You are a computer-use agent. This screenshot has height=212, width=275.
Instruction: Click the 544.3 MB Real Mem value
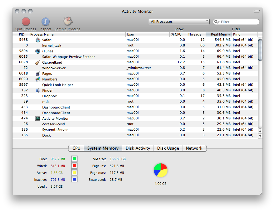click(x=222, y=40)
